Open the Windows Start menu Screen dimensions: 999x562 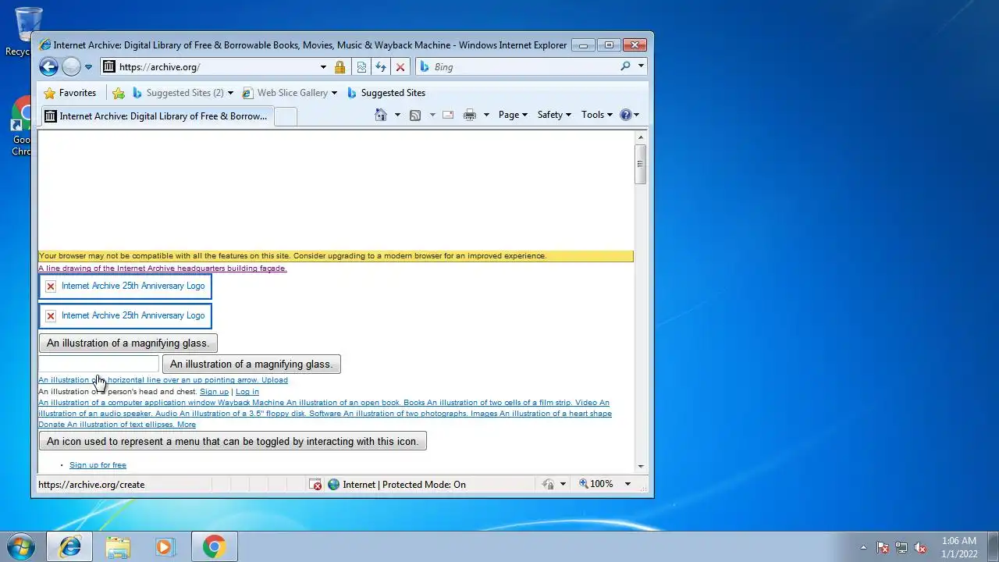click(21, 546)
